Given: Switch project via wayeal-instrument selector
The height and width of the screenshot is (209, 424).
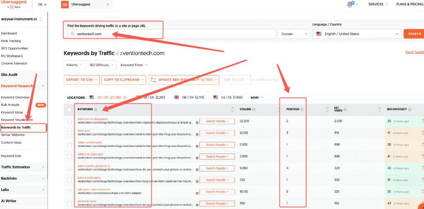Looking at the screenshot, I should click(x=22, y=19).
